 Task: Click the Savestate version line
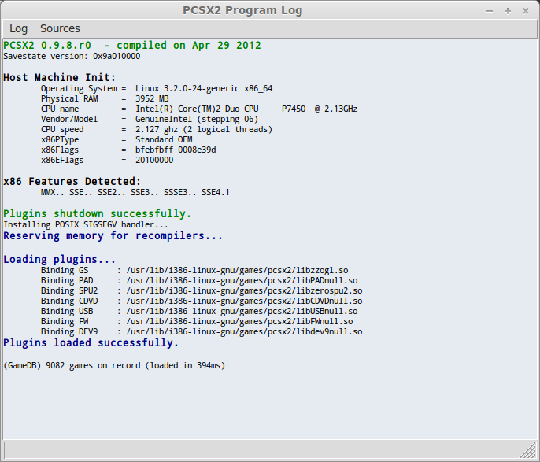pyautogui.click(x=72, y=57)
